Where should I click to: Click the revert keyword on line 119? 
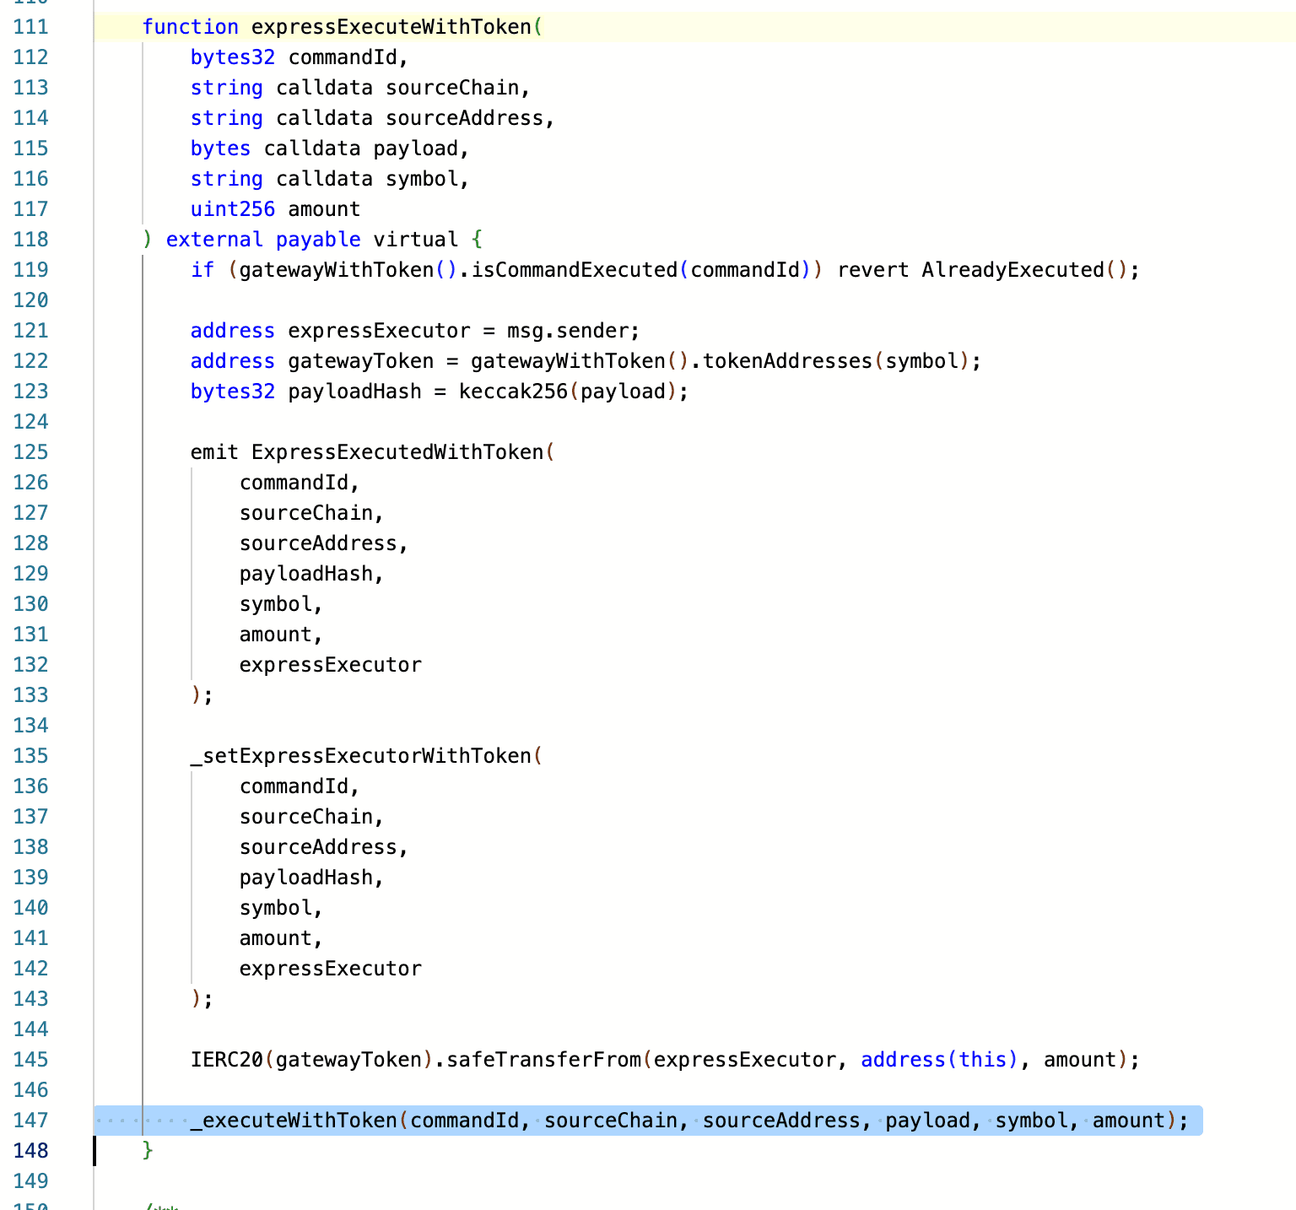pyautogui.click(x=873, y=270)
